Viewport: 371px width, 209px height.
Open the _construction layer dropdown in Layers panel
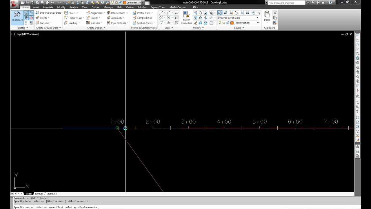(x=257, y=23)
